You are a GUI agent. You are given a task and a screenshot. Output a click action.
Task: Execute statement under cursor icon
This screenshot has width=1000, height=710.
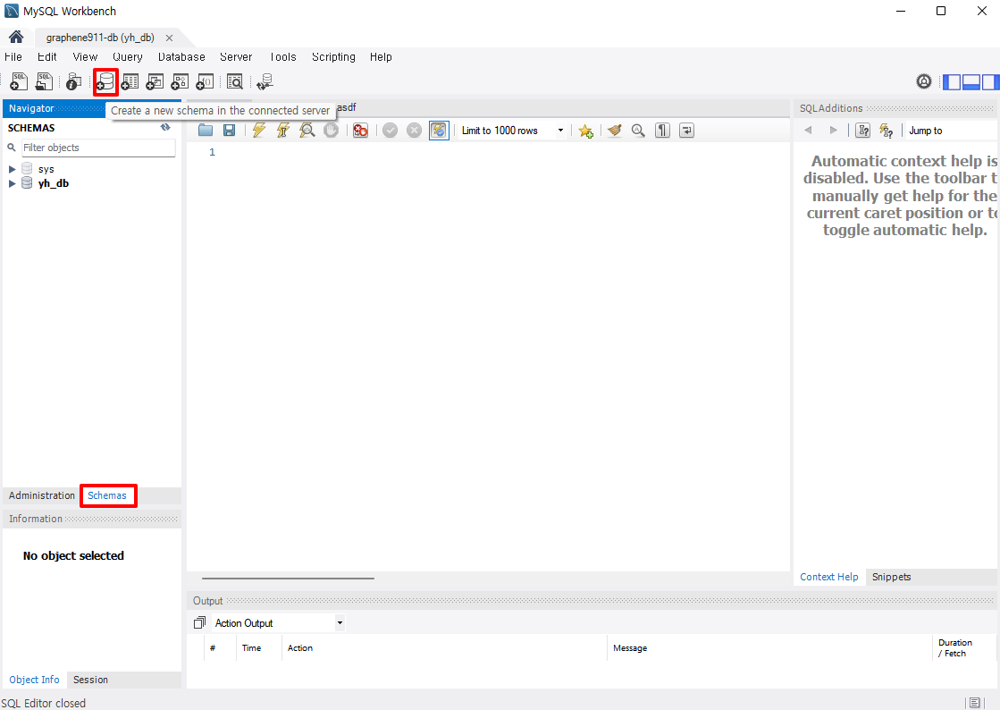[283, 131]
